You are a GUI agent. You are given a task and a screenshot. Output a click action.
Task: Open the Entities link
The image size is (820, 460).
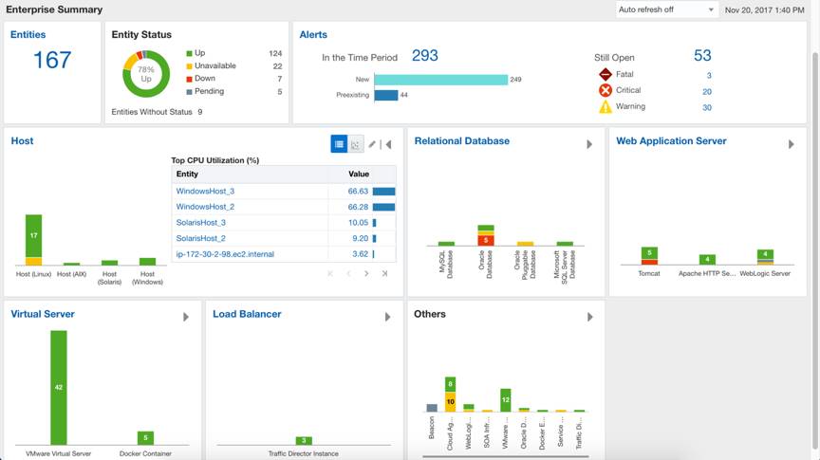click(x=28, y=34)
